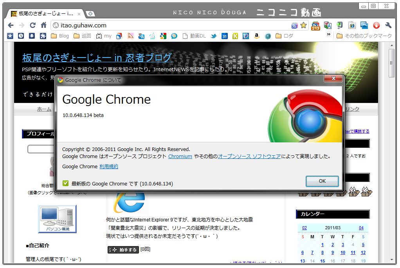Image resolution: width=400 pixels, height=268 pixels.
Task: Click the パソコン環境 computer image
Action: (58, 219)
